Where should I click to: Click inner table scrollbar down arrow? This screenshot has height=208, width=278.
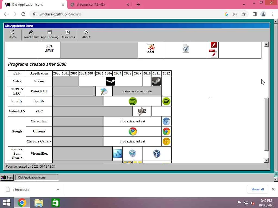click(266, 160)
